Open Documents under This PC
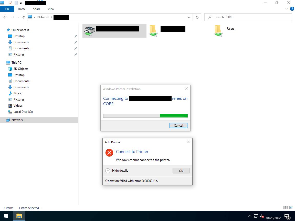Screen dimensions: 295x221 [21, 81]
